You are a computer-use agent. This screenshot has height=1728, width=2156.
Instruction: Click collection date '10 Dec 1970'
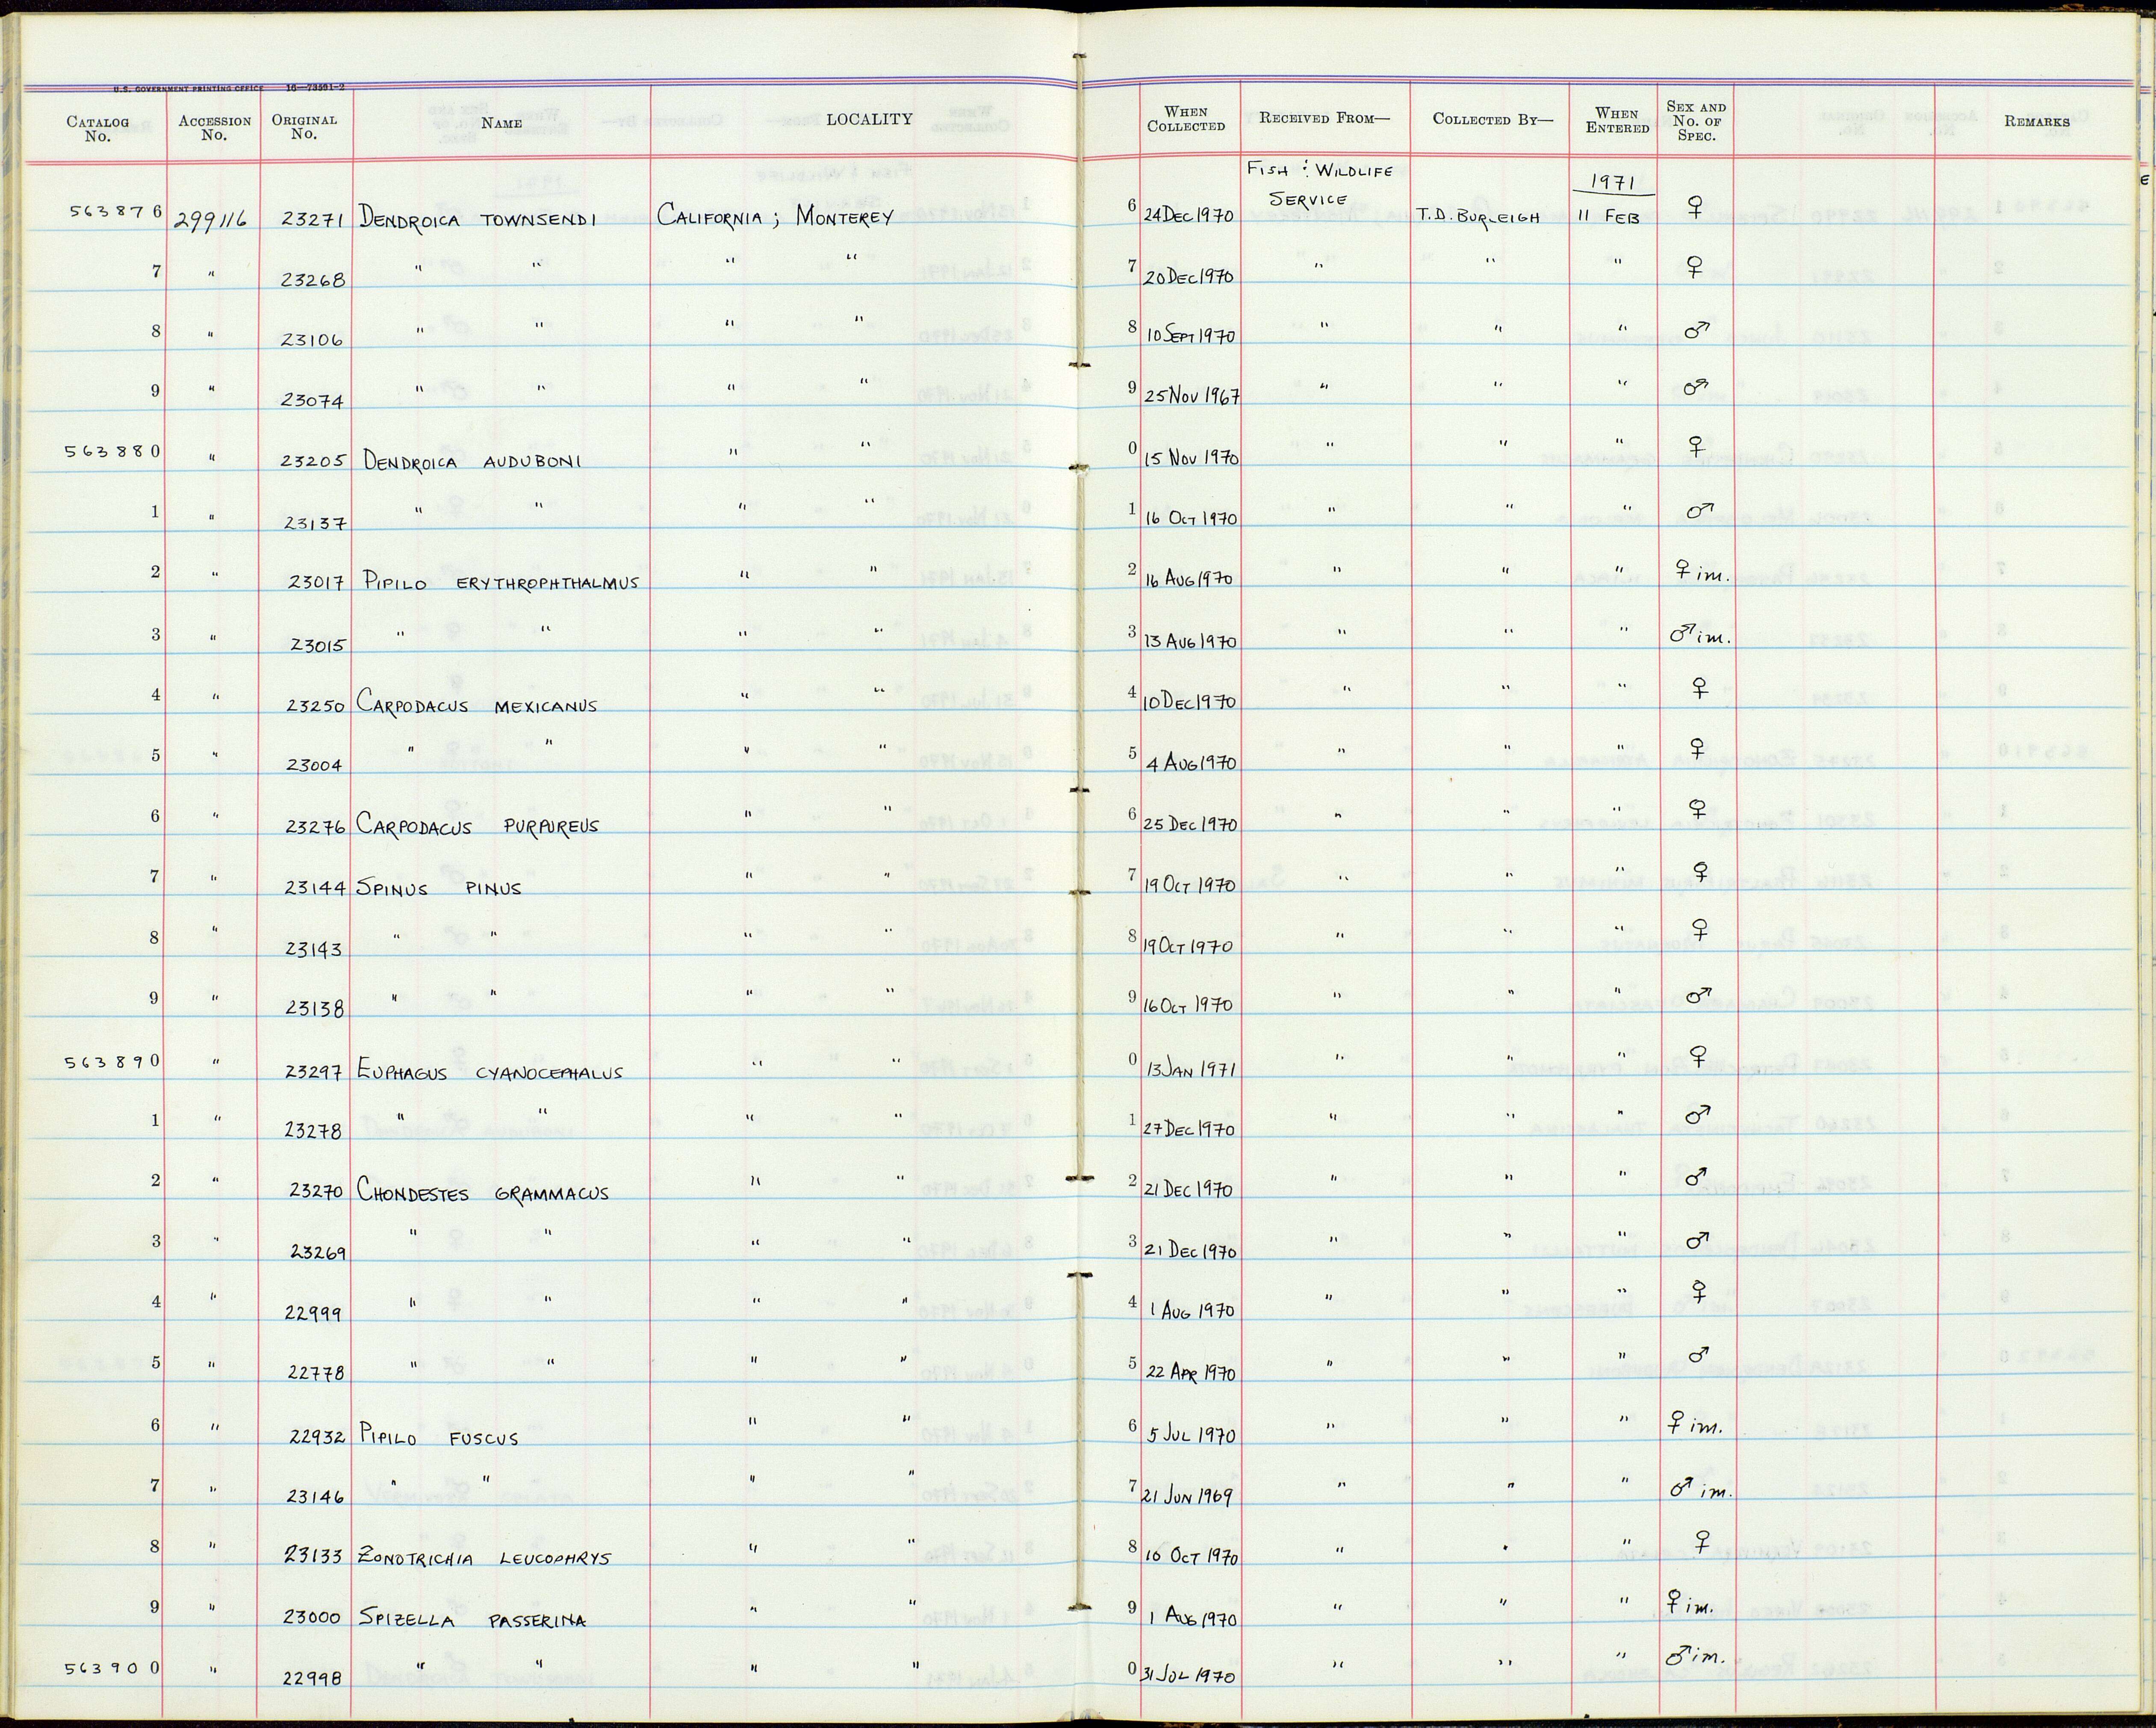point(1189,702)
